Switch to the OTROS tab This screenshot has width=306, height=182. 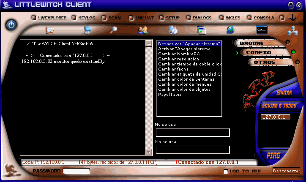[264, 62]
